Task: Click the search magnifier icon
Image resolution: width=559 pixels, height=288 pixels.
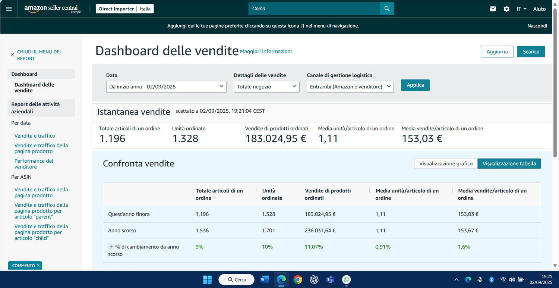Action: click(387, 9)
